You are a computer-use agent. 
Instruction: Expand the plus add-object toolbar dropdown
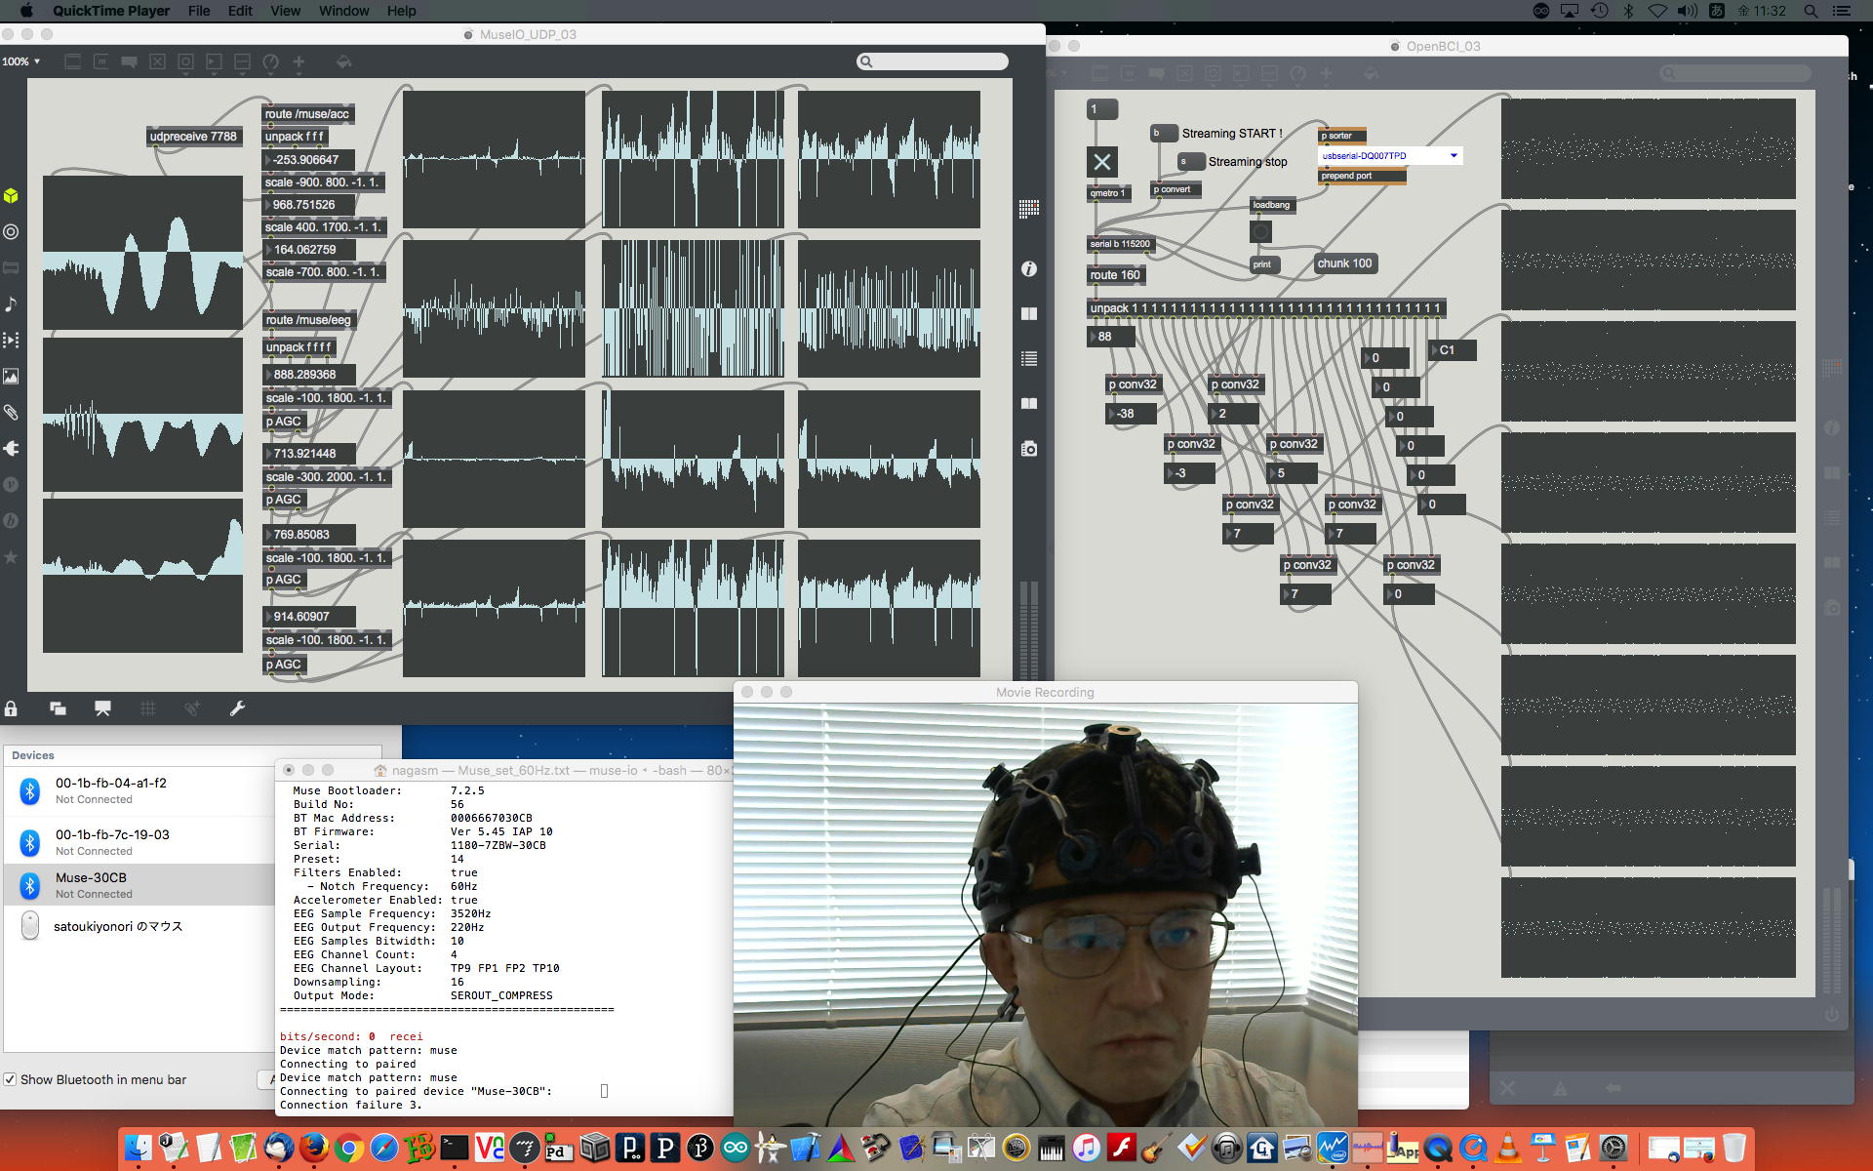[299, 61]
